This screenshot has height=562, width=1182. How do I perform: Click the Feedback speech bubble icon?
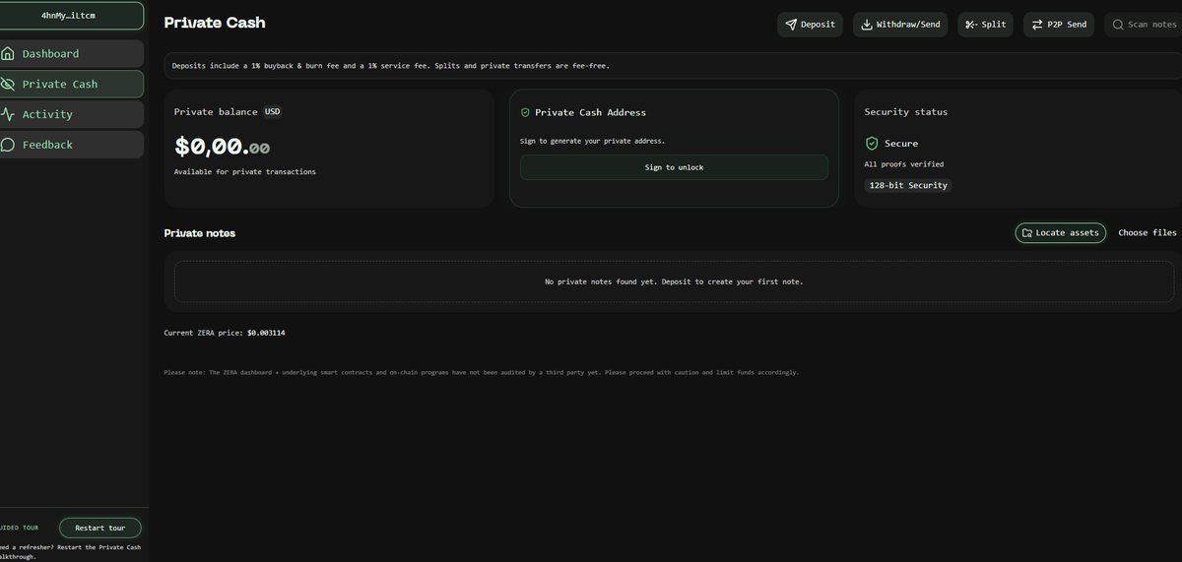[8, 145]
